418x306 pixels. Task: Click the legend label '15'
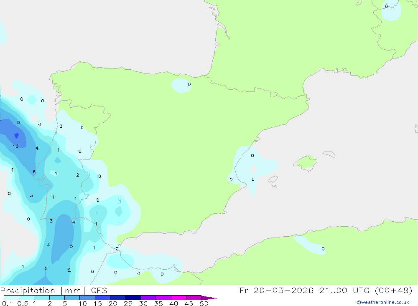(98, 303)
